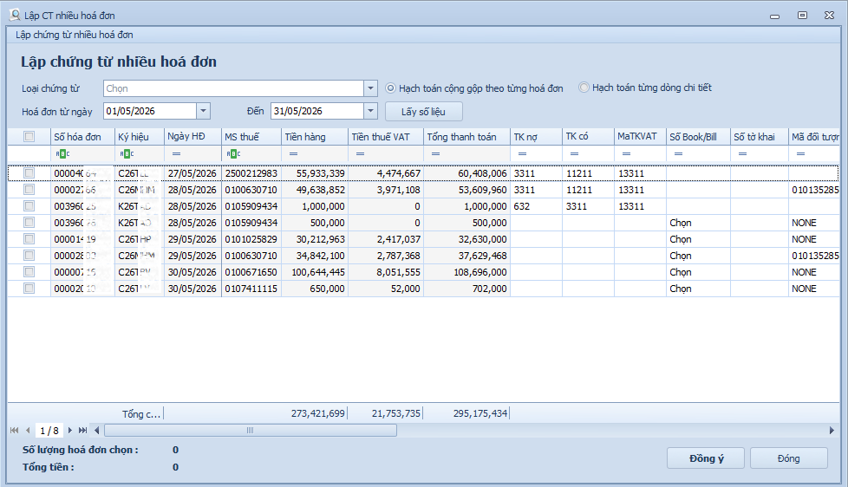Click the filter icon under Số hóa đơn
This screenshot has width=848, height=487.
coord(62,154)
